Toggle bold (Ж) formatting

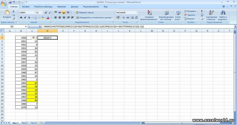tap(21, 17)
